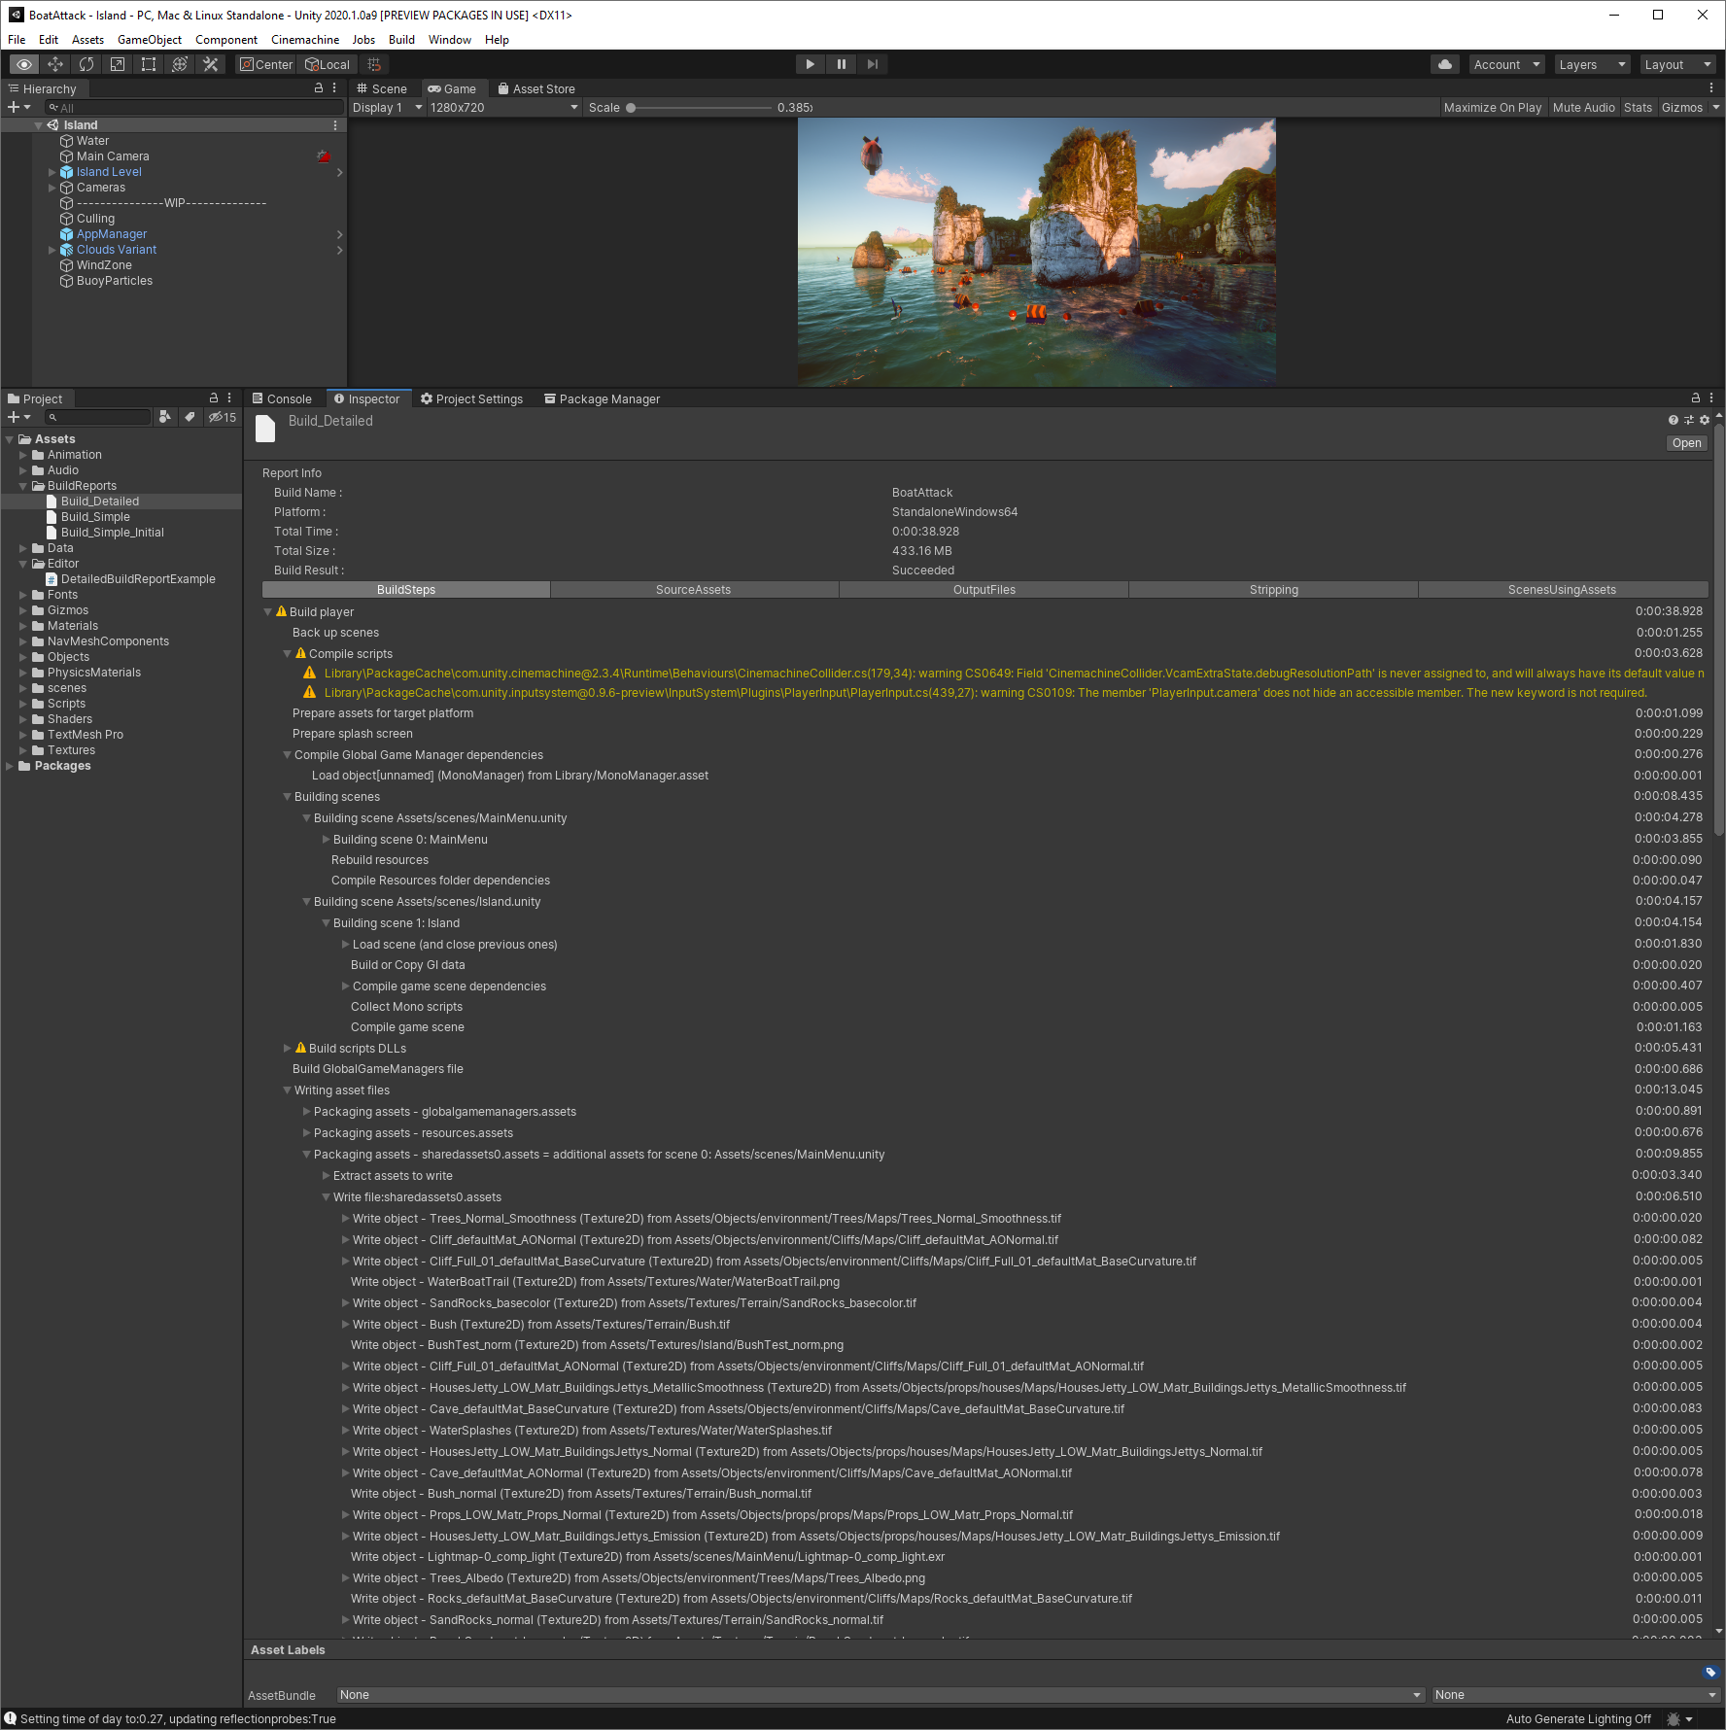Image resolution: width=1726 pixels, height=1730 pixels.
Task: Toggle Mute Audio in Game view
Action: tap(1583, 108)
